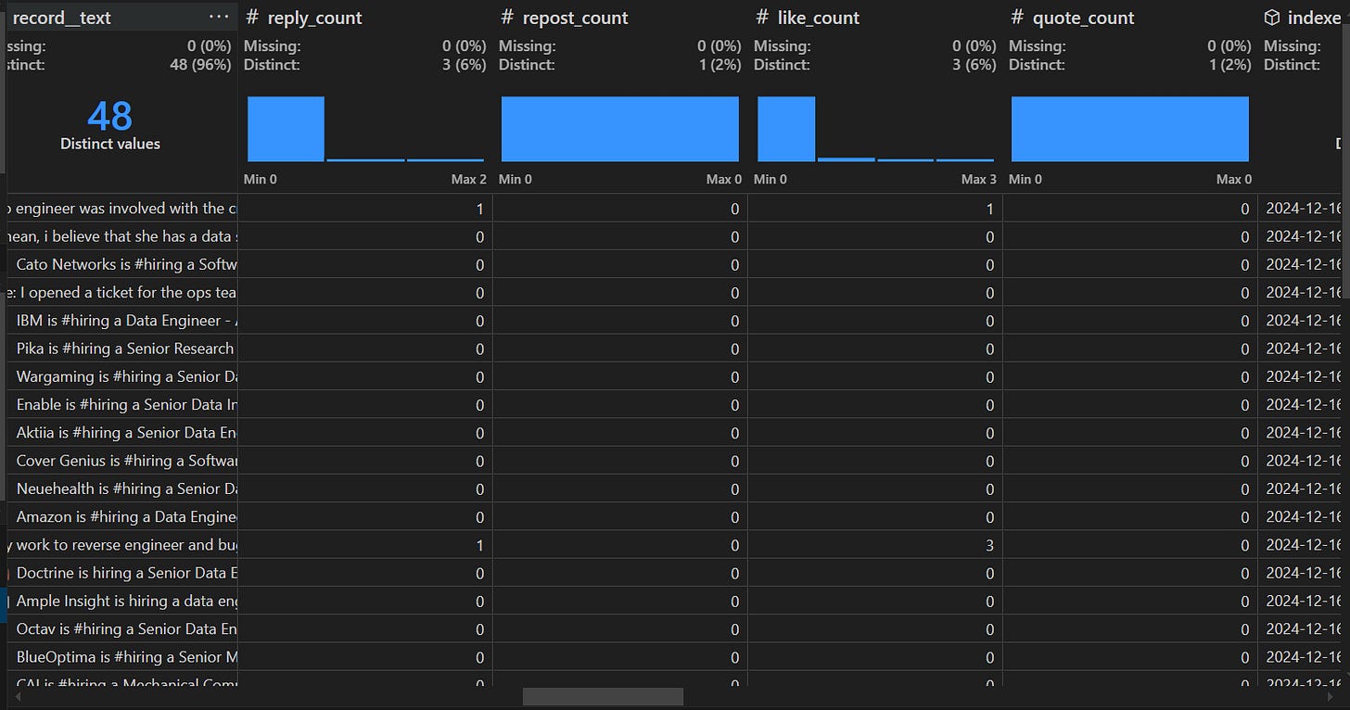Viewport: 1350px width, 710px height.
Task: Open the record__text column options via the ellipsis
Action: pos(218,16)
